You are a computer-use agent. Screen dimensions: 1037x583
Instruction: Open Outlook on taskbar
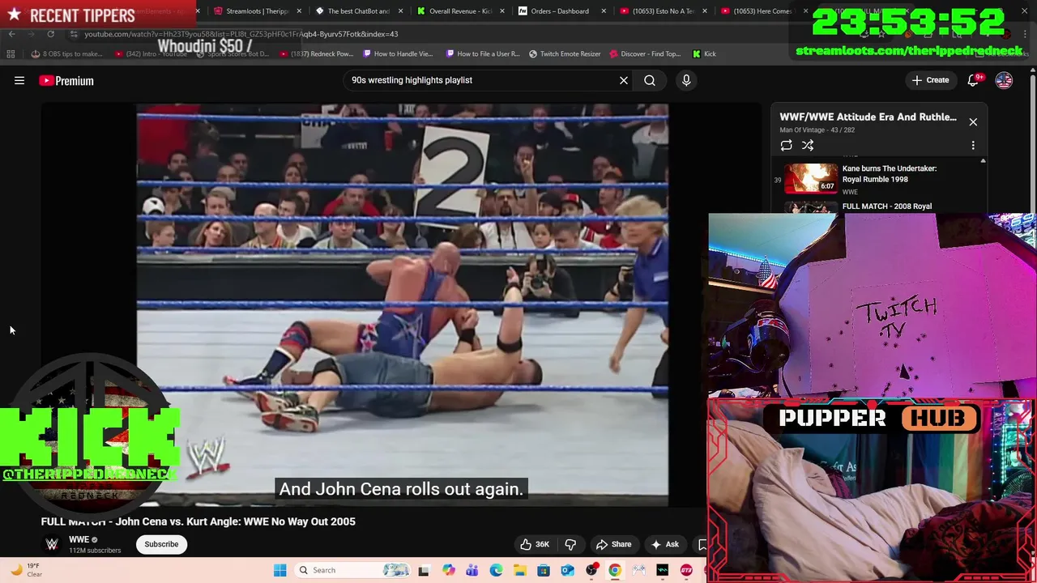point(567,570)
